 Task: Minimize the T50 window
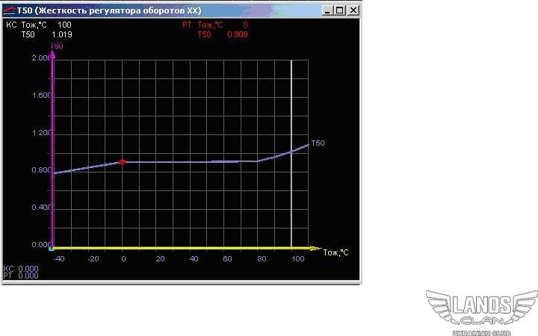point(328,10)
